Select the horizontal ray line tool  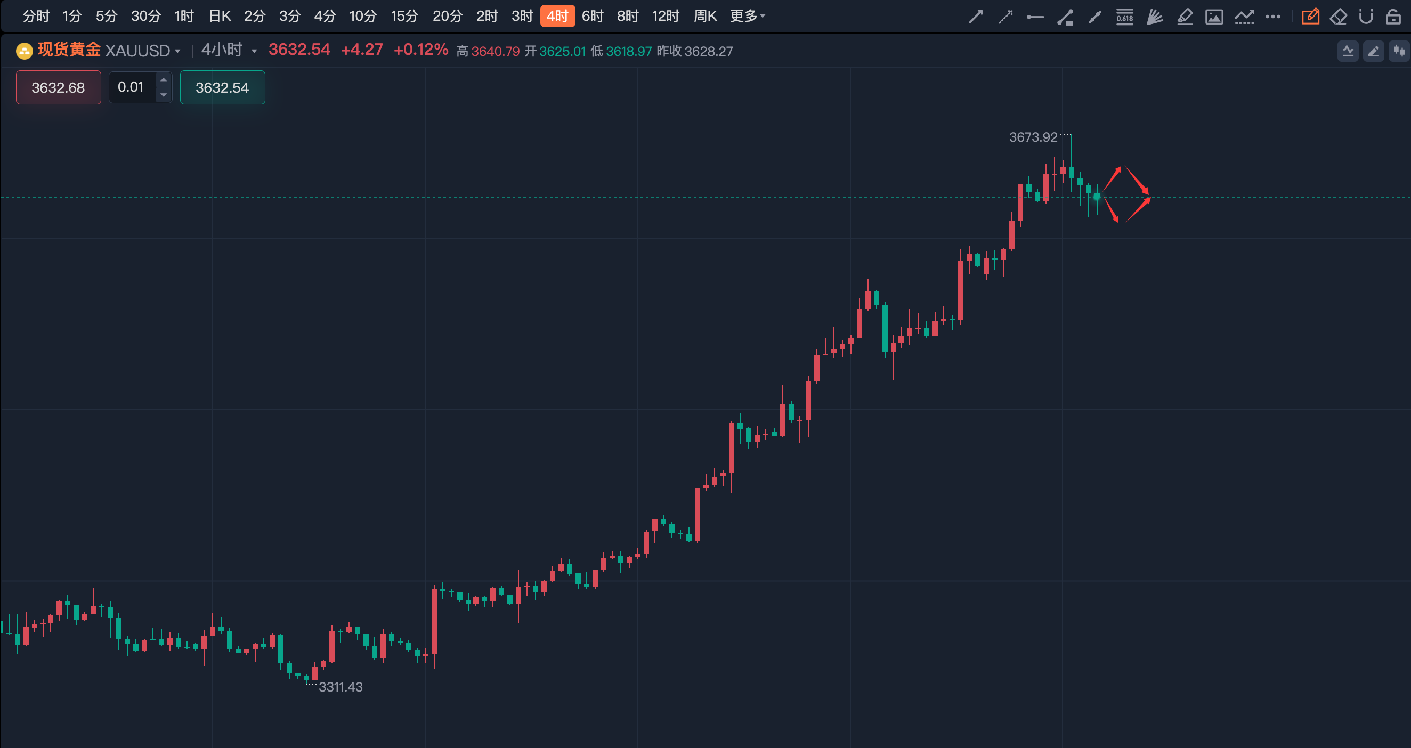coord(1035,17)
